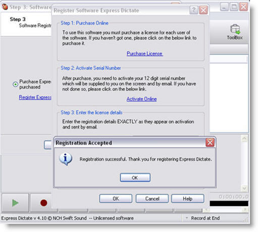This screenshot has height=232, width=258.
Task: Click the Express Dictate app icon in title bar
Action: (5, 7)
